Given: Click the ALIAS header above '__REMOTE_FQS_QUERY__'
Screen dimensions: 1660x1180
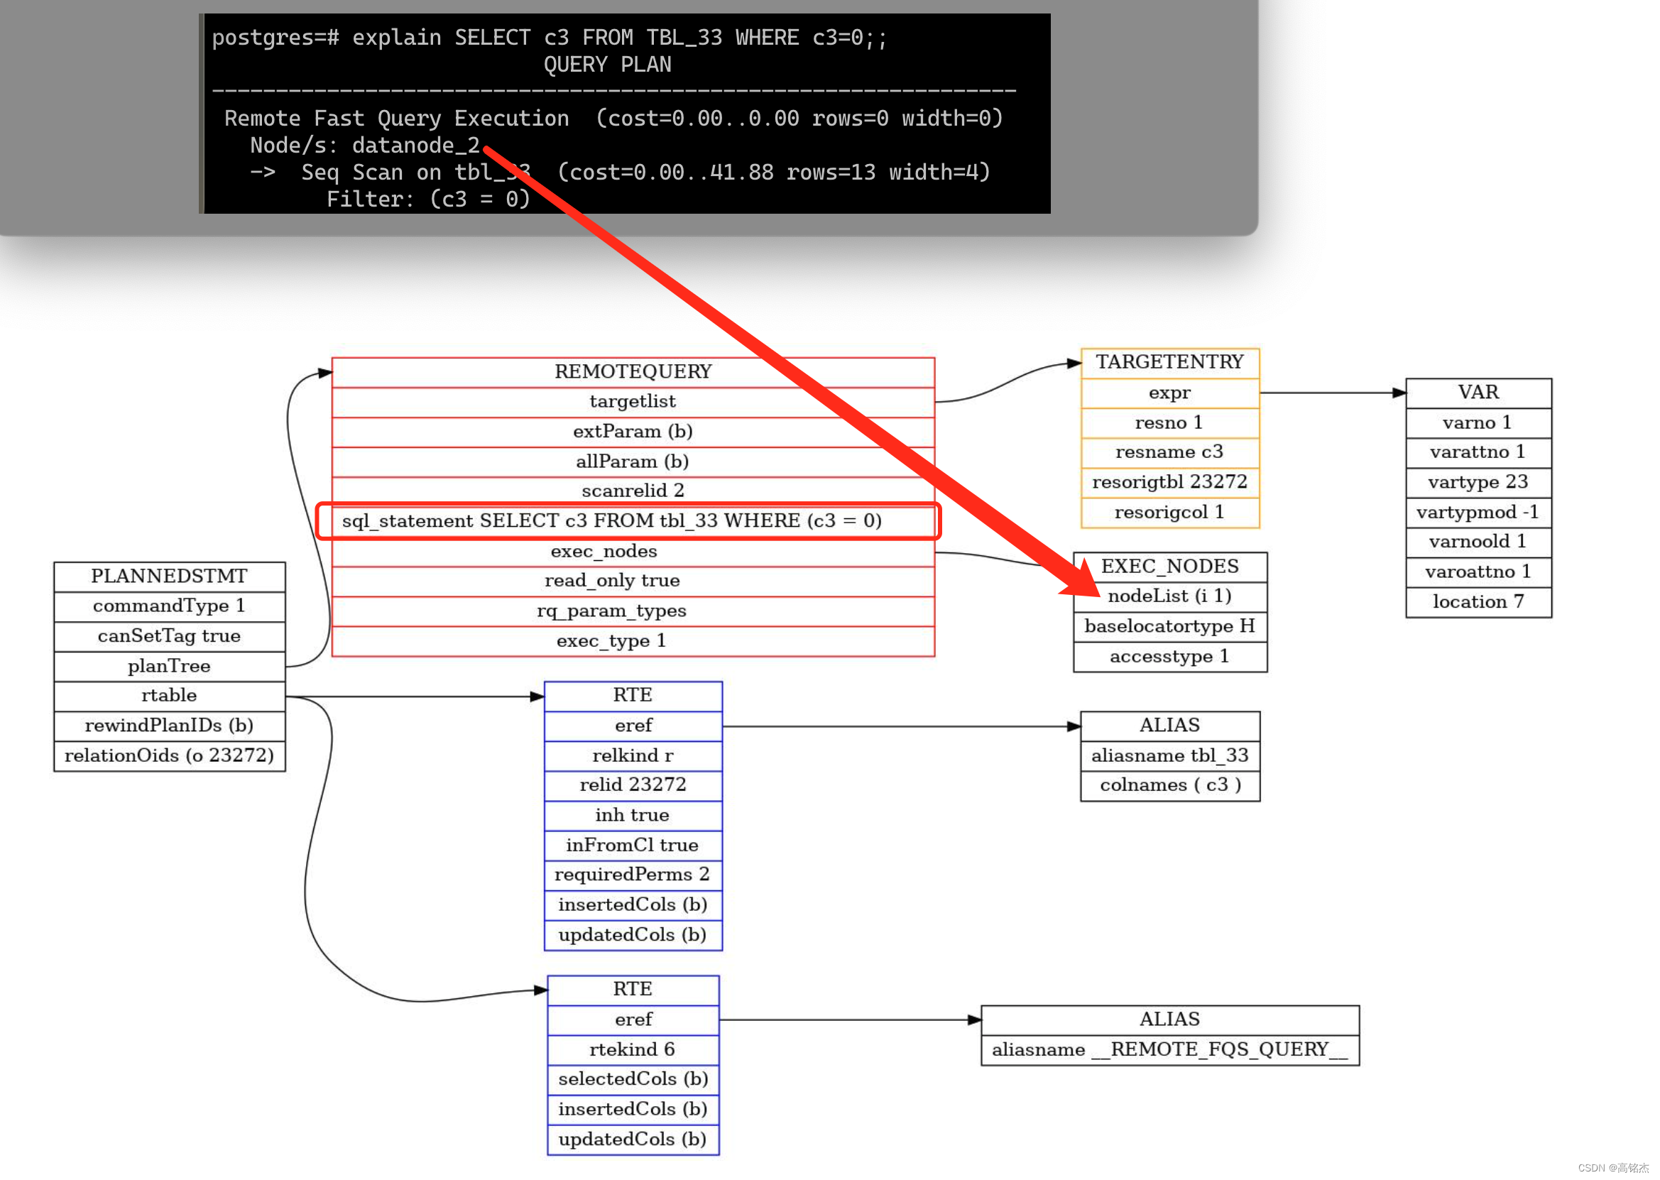Looking at the screenshot, I should click(1169, 1020).
